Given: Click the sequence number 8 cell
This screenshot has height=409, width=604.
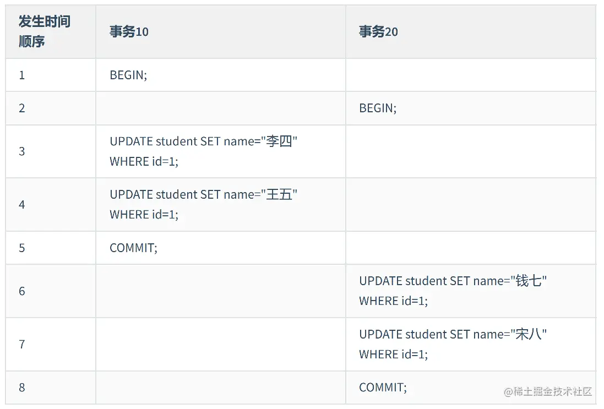Looking at the screenshot, I should click(22, 388).
